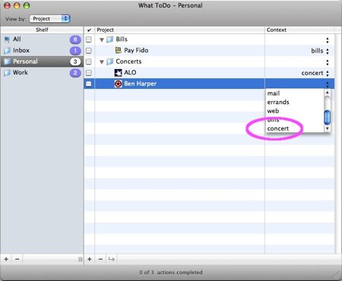Sort by the Context column header

coord(299,30)
